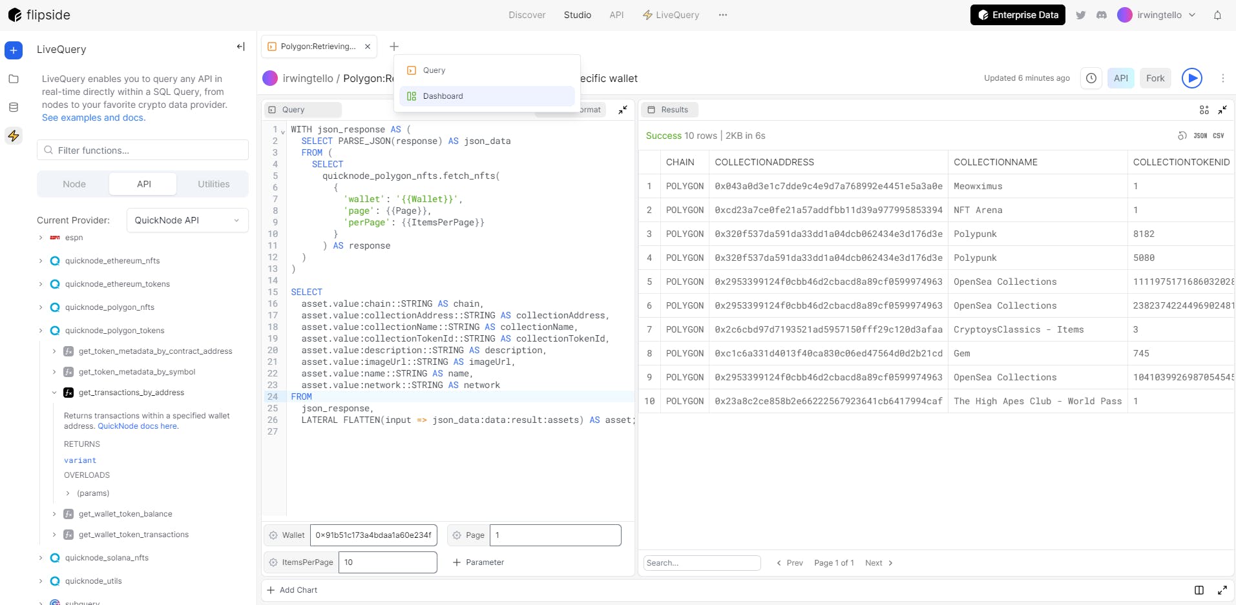
Task: Expand quicknode_ethereum_tokens node
Action: 41,284
